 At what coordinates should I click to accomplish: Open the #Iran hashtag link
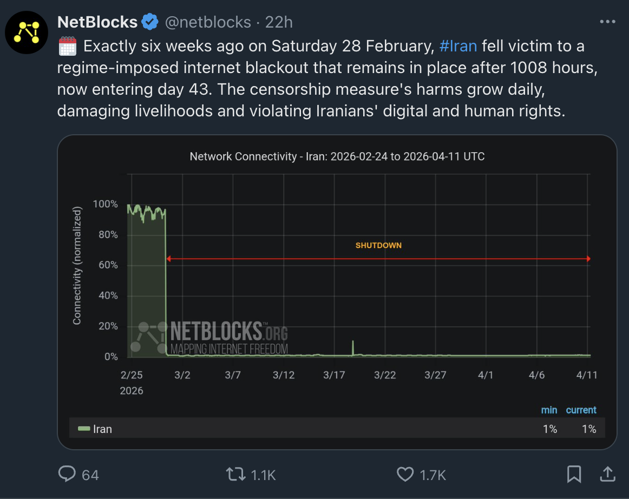[x=458, y=46]
